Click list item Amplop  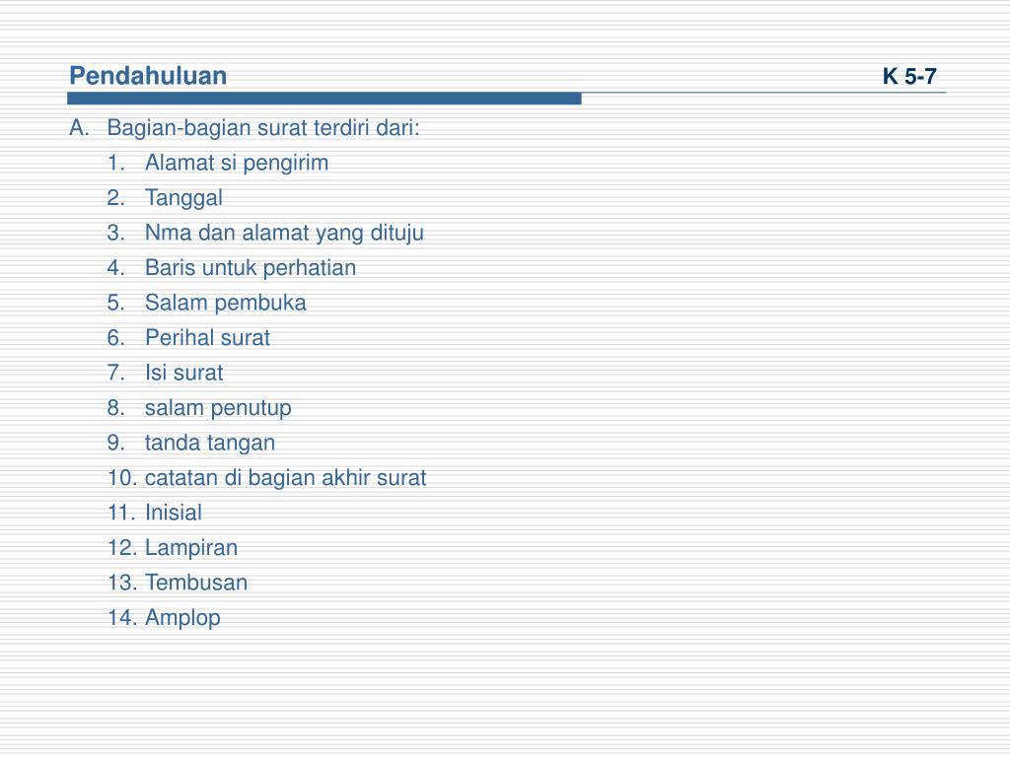pos(182,618)
